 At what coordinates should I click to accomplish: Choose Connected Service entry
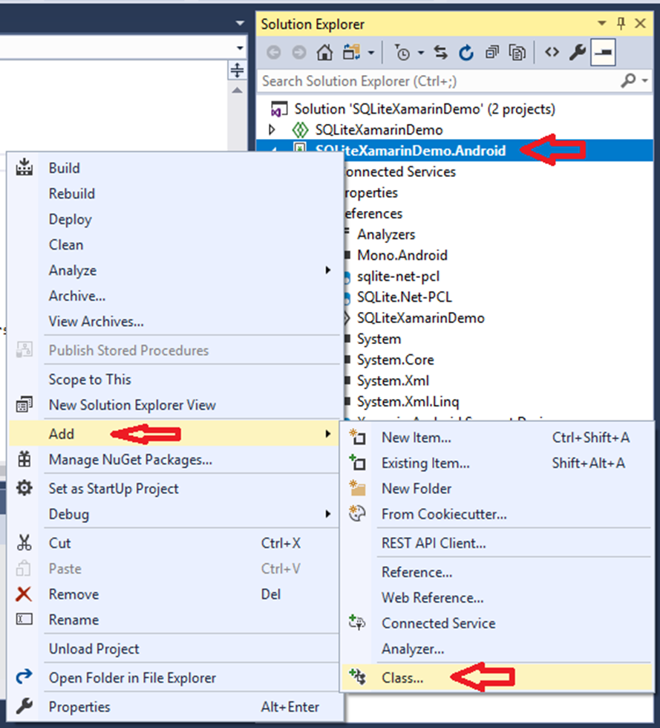pos(497,623)
